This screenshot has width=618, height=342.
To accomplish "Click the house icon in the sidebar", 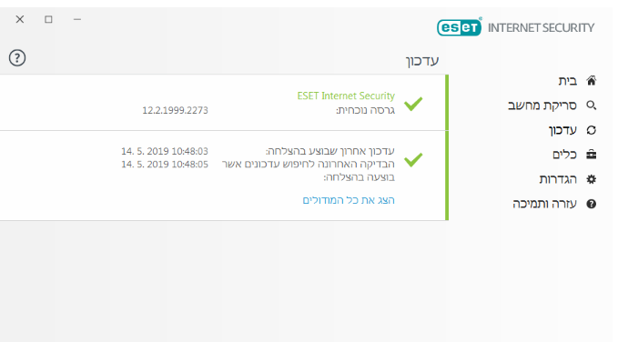I will 592,80.
